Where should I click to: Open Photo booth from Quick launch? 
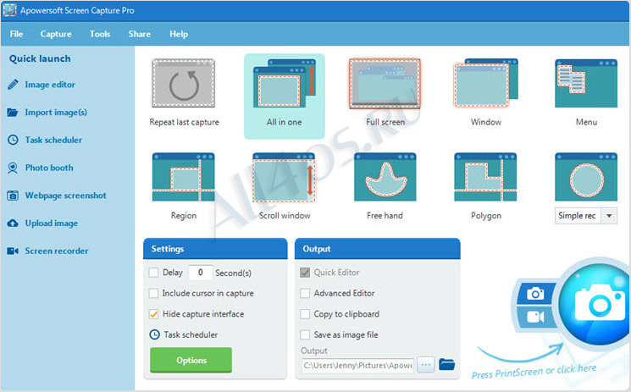(49, 168)
